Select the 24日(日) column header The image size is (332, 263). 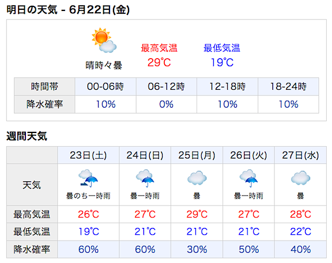tap(145, 155)
